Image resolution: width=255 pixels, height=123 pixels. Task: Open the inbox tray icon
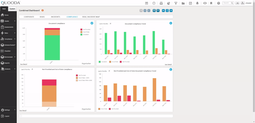(x=161, y=3)
